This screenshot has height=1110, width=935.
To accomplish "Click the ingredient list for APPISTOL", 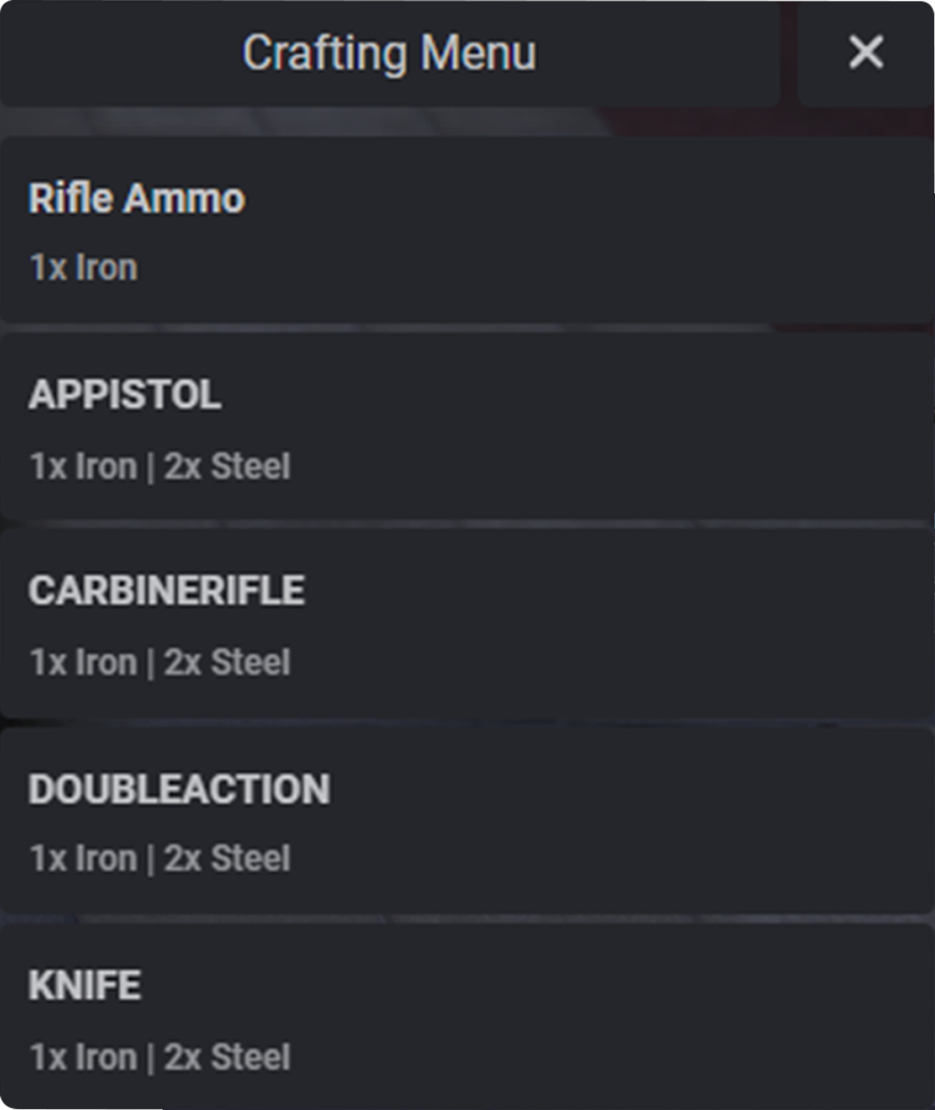I will [161, 465].
